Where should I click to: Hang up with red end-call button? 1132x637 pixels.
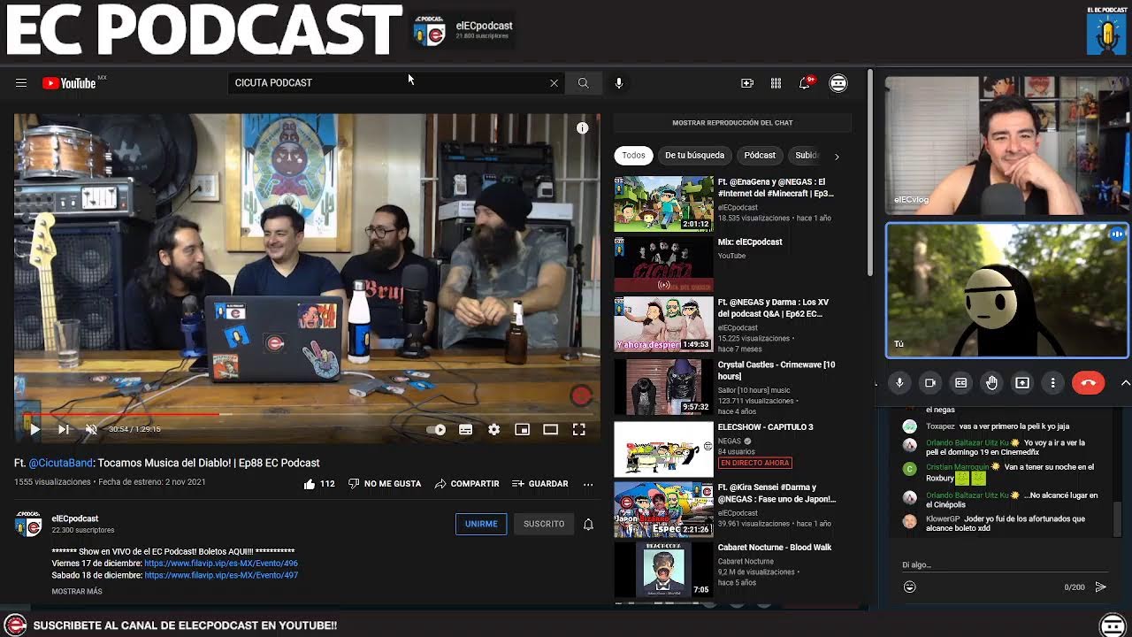coord(1089,382)
